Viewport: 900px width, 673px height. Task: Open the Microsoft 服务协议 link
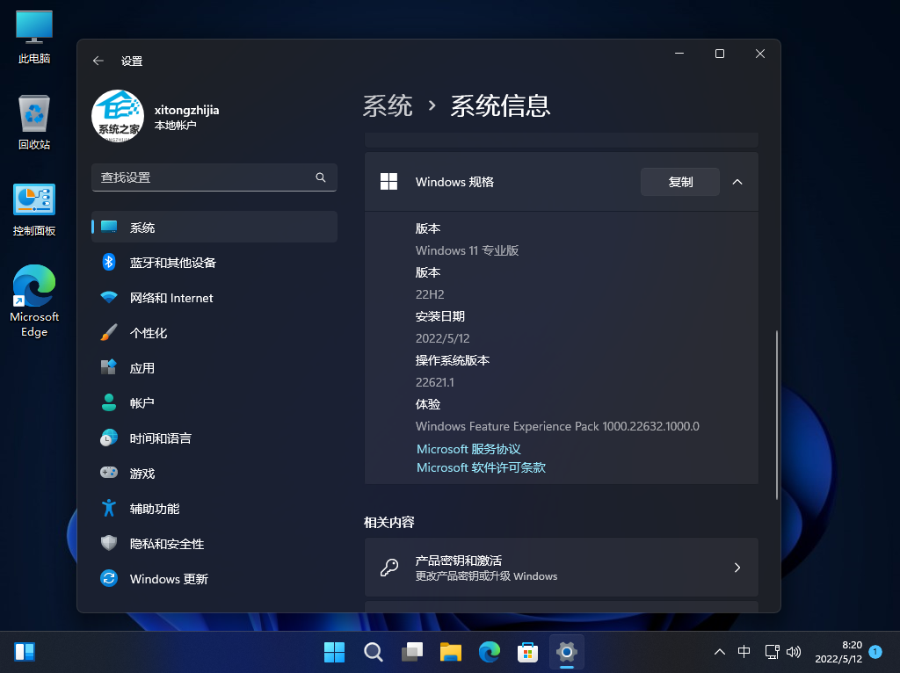[468, 449]
